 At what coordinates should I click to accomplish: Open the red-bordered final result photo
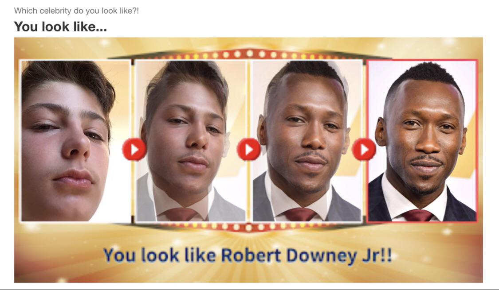[x=422, y=140]
